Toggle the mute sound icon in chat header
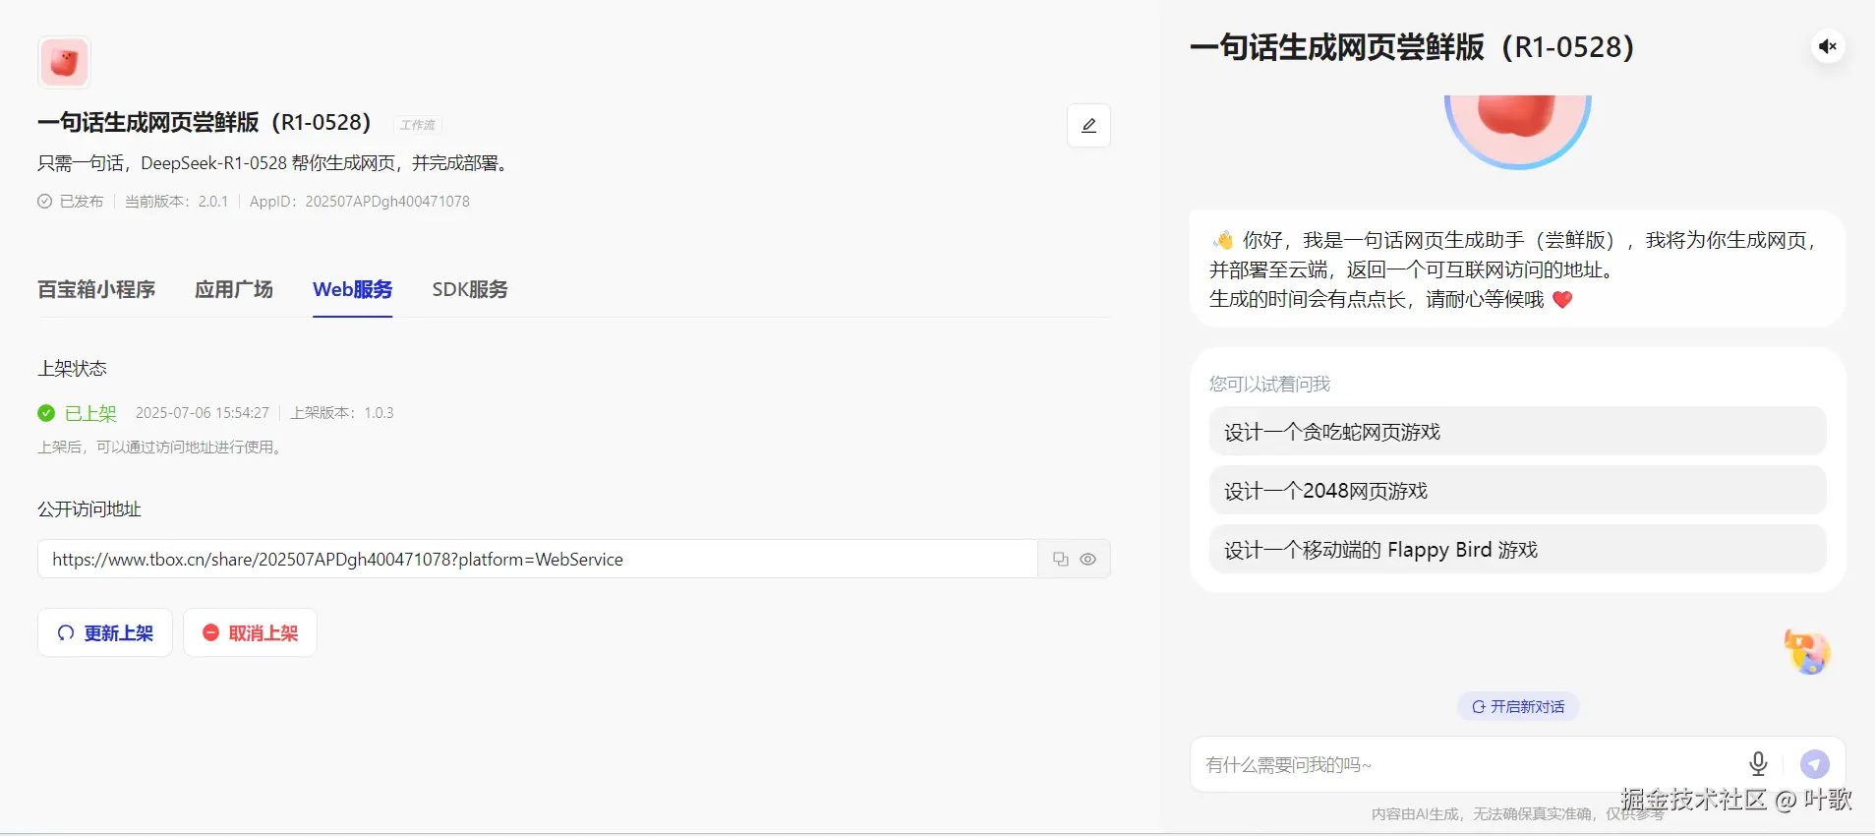This screenshot has height=836, width=1875. click(x=1828, y=46)
